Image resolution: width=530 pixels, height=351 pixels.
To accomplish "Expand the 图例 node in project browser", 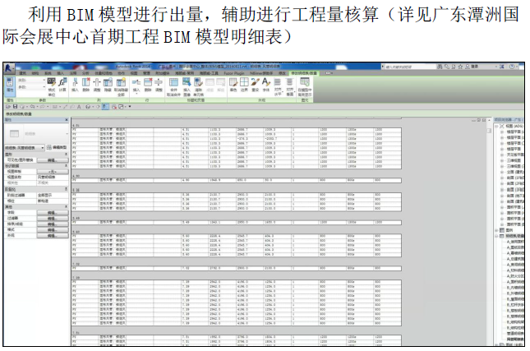I will [496, 230].
